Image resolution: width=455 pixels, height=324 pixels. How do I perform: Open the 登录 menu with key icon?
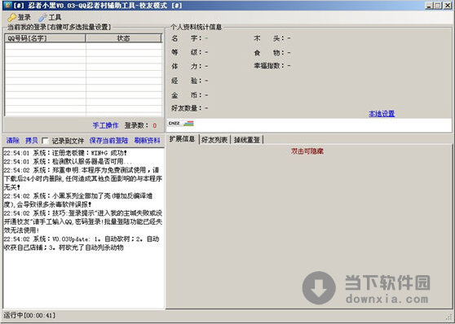(19, 17)
